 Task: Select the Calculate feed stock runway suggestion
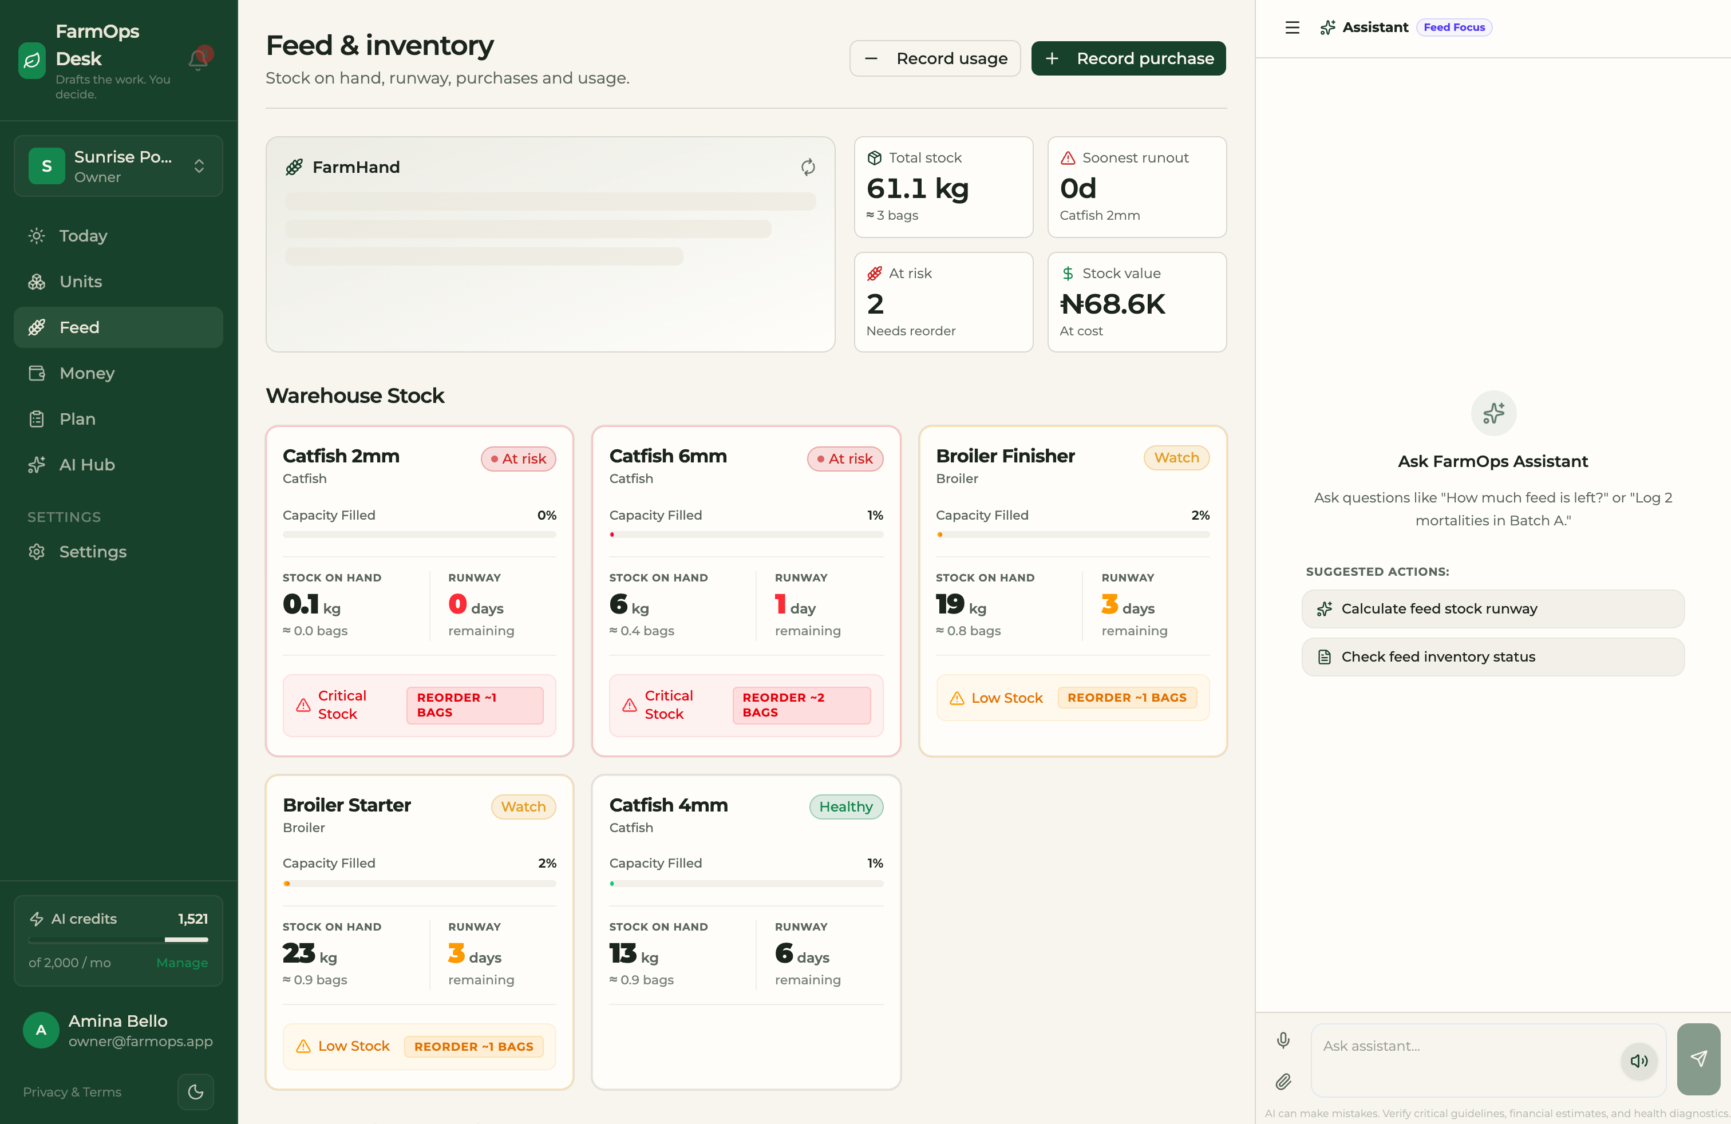[x=1492, y=608]
